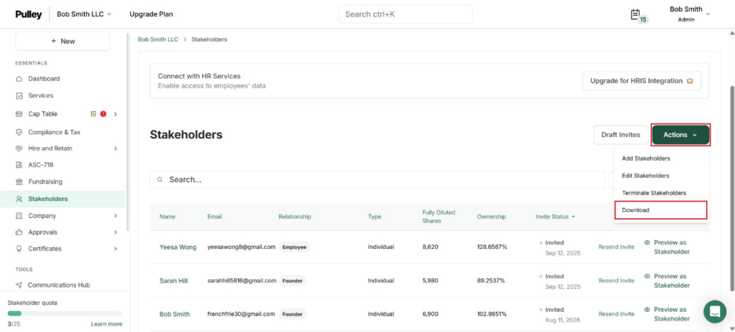Open Sarah Hill's stakeholder name link
735x332 pixels.
(174, 280)
